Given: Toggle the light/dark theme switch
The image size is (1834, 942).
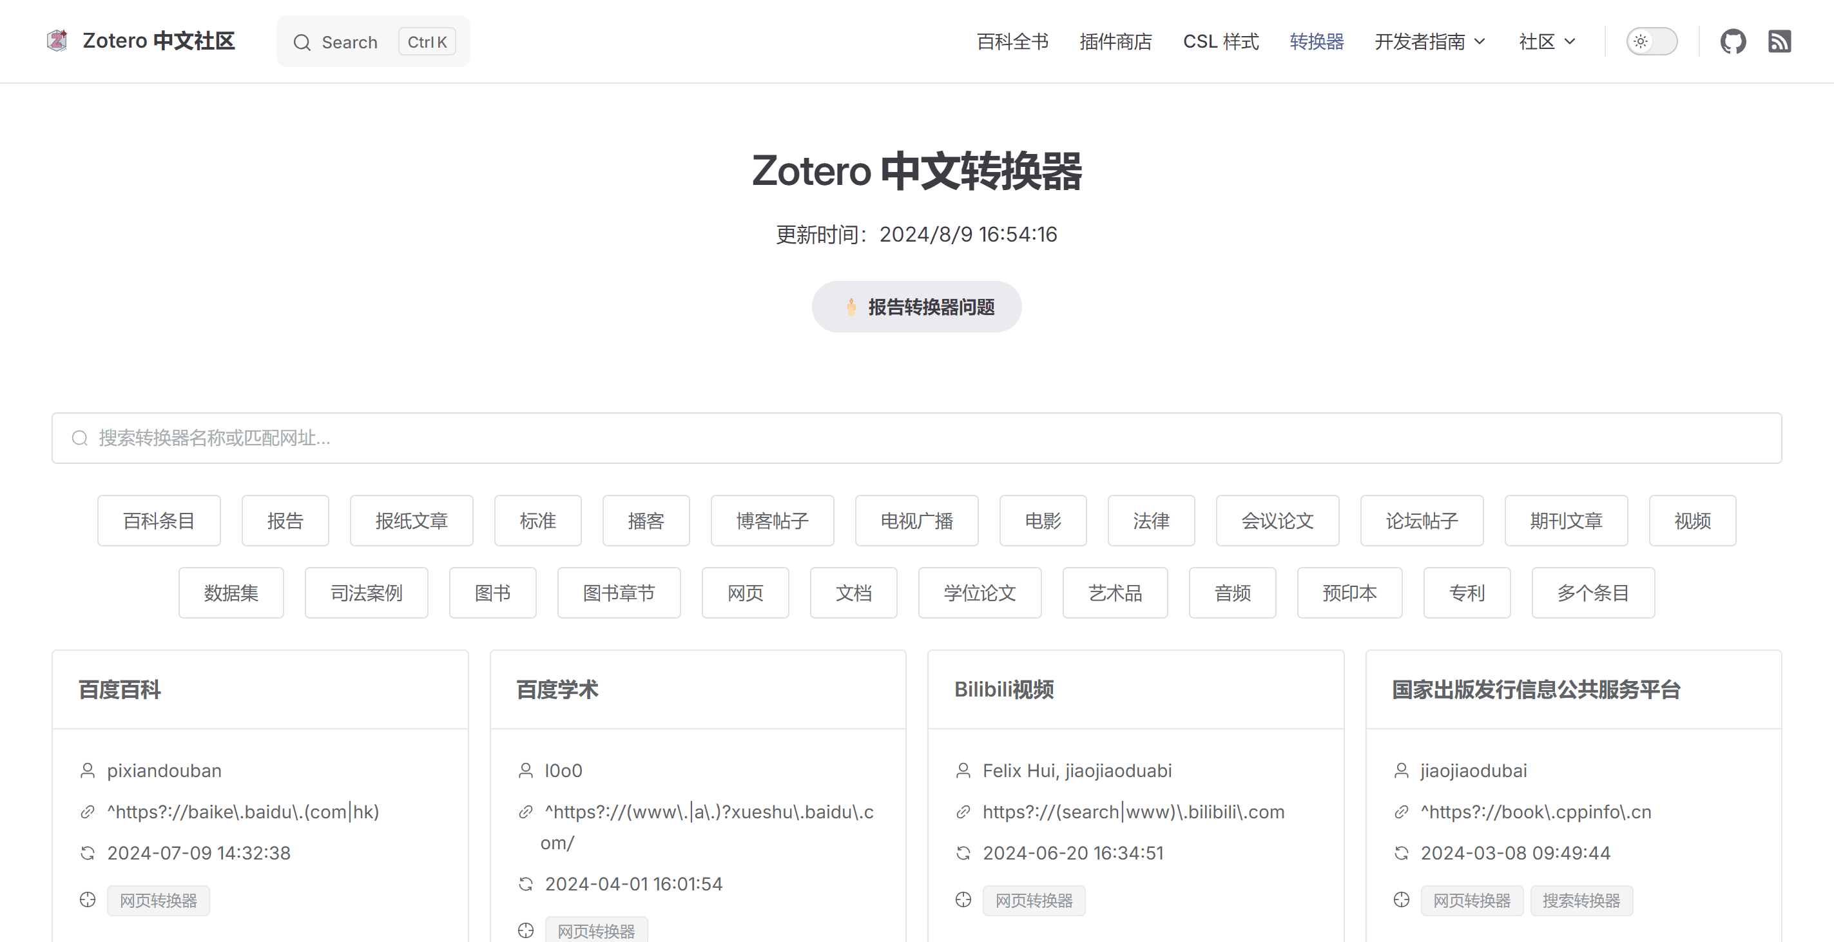Looking at the screenshot, I should 1652,41.
